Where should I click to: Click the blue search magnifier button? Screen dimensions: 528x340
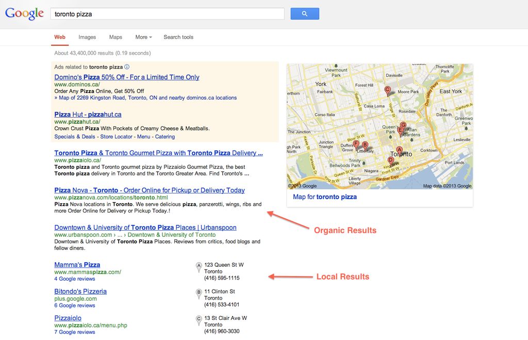tap(305, 14)
